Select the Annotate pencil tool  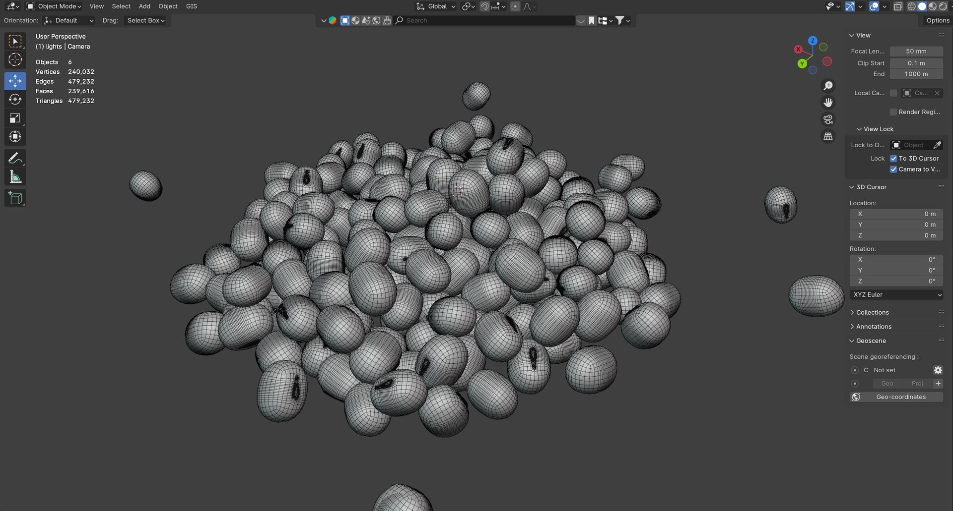point(15,158)
